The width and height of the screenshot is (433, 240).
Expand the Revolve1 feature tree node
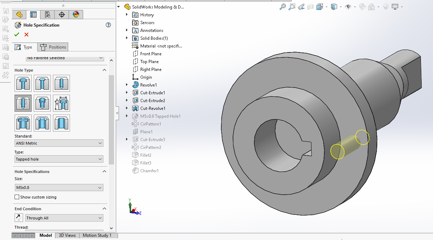pyautogui.click(x=127, y=85)
